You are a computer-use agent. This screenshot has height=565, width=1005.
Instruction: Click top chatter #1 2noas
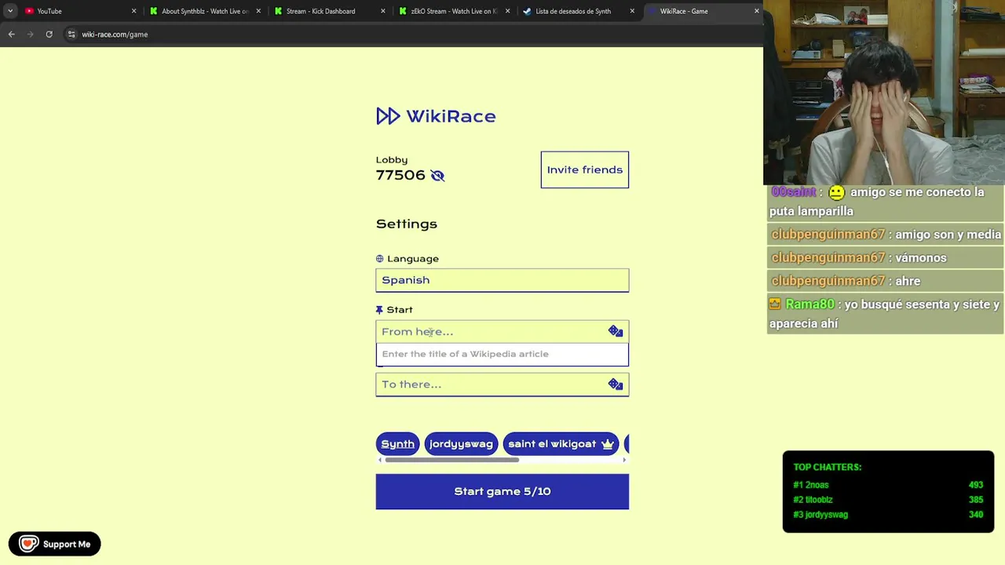[811, 485]
